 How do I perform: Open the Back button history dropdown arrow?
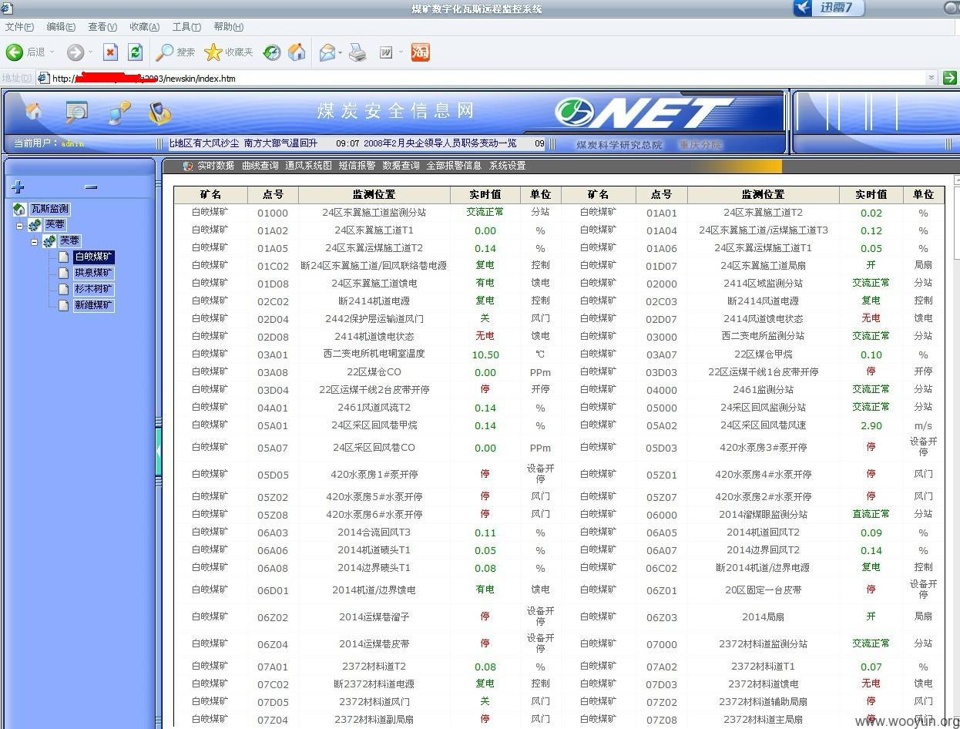52,52
